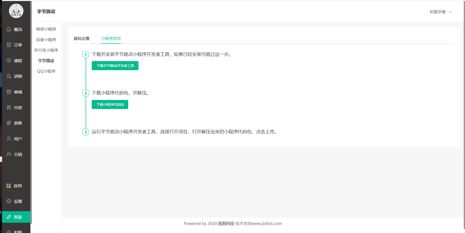Image resolution: width=465 pixels, height=233 pixels.
Task: Open the 分销 distribution icon
Action: (x=9, y=154)
